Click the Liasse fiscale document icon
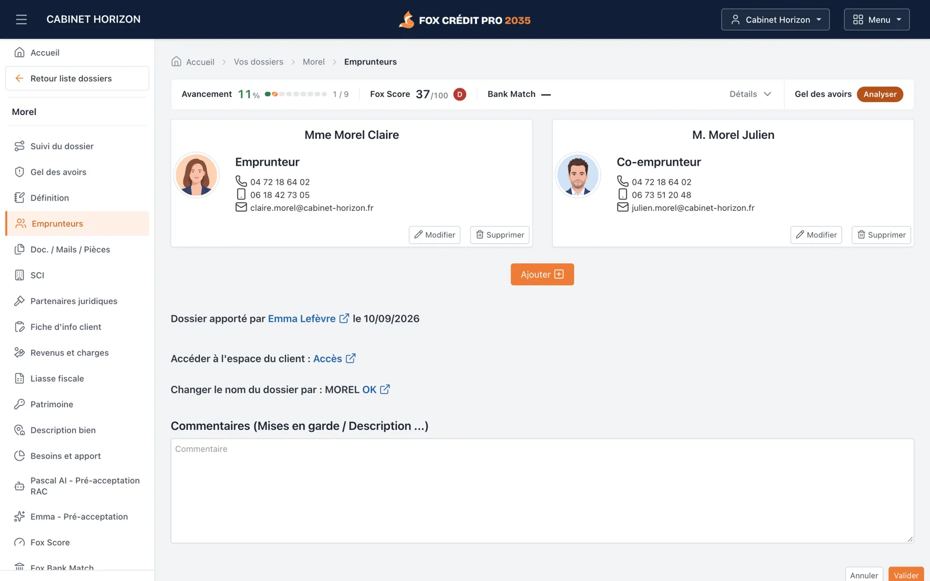The image size is (930, 581). (x=19, y=378)
